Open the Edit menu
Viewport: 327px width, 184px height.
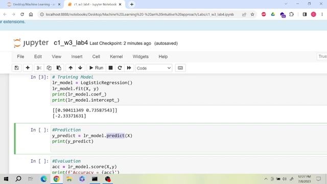tap(38, 57)
